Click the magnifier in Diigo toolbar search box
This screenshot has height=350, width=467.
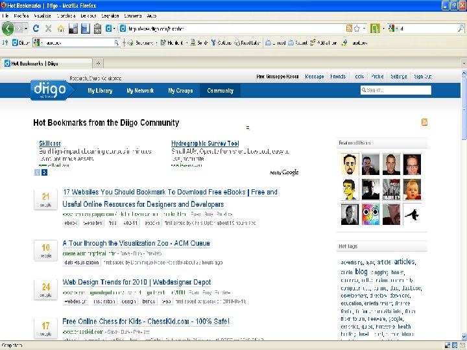pyautogui.click(x=117, y=43)
